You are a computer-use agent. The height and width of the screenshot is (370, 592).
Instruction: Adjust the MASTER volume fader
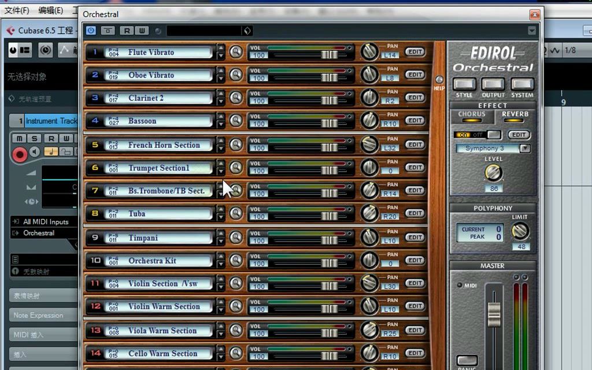(x=494, y=315)
